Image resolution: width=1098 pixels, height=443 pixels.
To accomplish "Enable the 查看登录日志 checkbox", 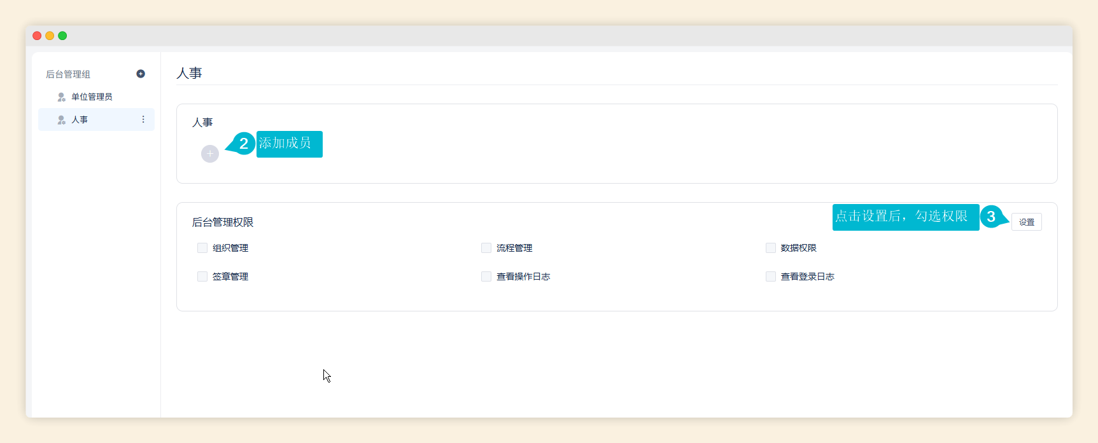I will point(771,276).
